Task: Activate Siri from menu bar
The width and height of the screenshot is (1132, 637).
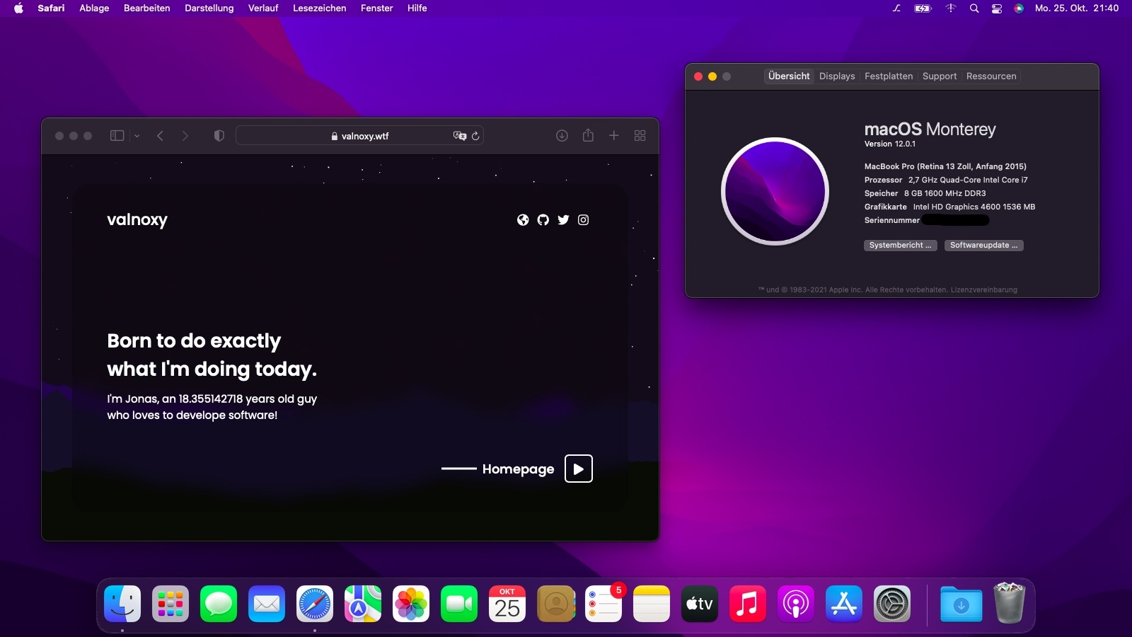Action: pyautogui.click(x=1019, y=8)
